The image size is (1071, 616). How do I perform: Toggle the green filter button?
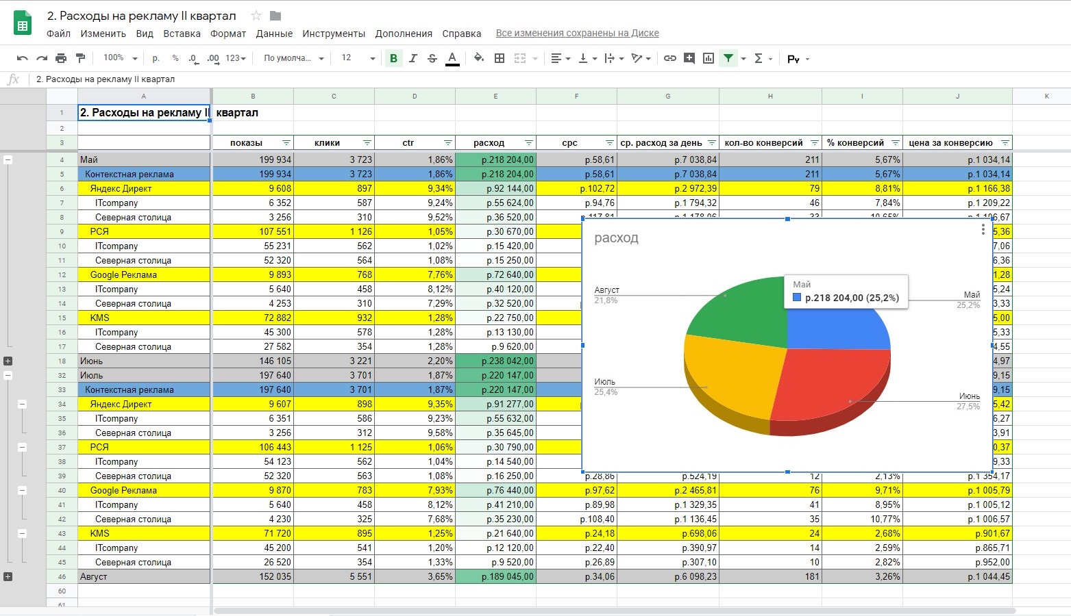[728, 58]
